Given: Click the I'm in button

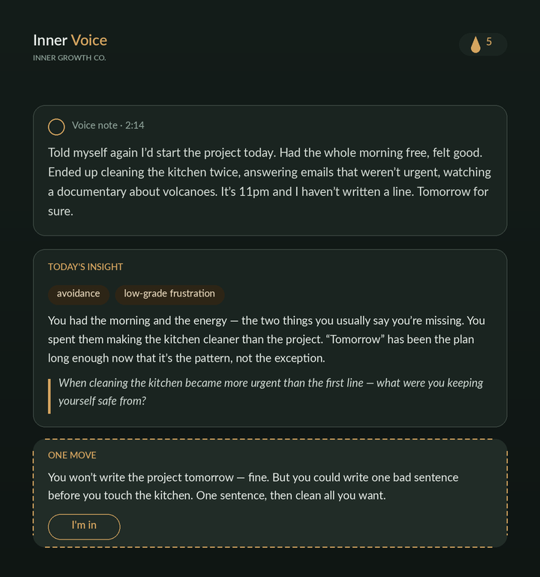Looking at the screenshot, I should click(84, 527).
